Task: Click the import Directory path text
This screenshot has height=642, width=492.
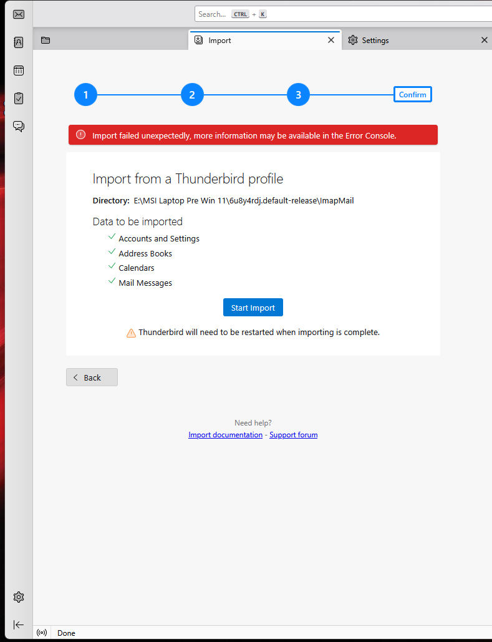Action: [x=244, y=201]
